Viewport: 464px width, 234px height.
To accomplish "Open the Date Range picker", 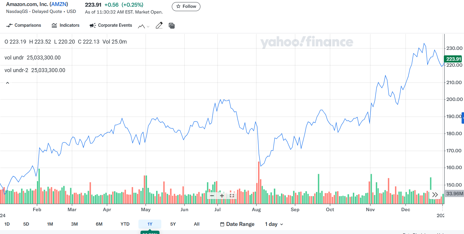I will pos(237,224).
